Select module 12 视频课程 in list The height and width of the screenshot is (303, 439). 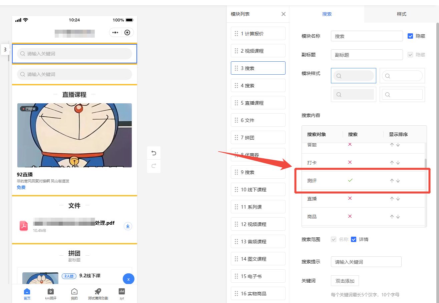tap(258, 224)
